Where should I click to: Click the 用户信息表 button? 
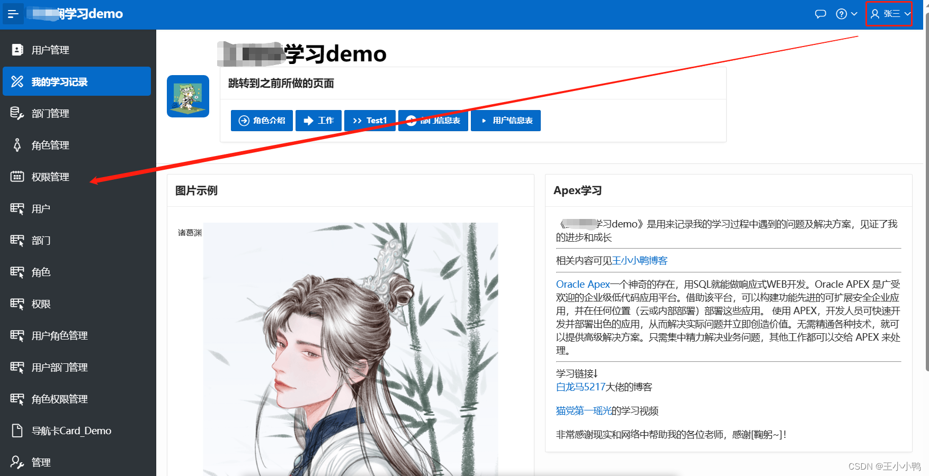pyautogui.click(x=506, y=121)
